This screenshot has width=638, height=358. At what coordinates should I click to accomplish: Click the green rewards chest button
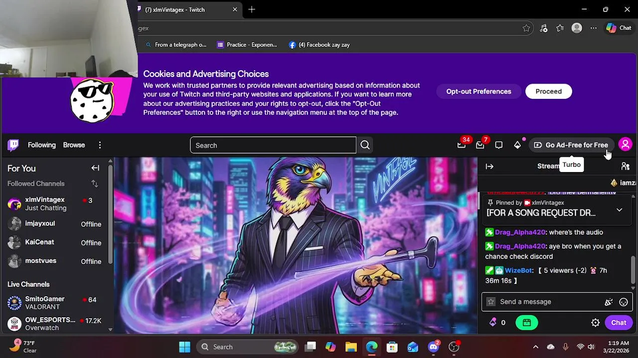click(527, 323)
